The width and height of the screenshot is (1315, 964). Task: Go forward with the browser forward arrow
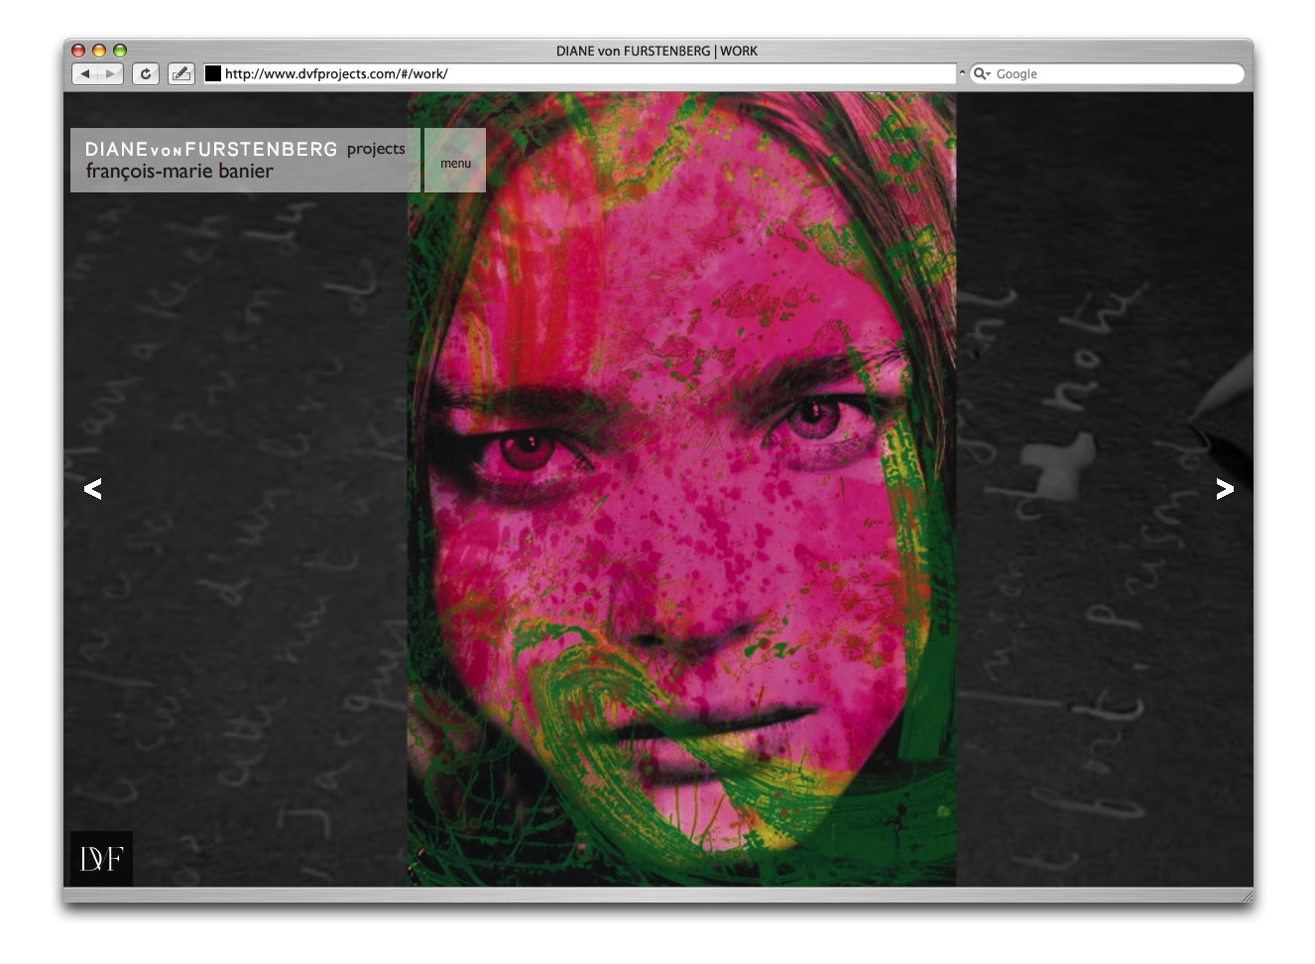(111, 74)
